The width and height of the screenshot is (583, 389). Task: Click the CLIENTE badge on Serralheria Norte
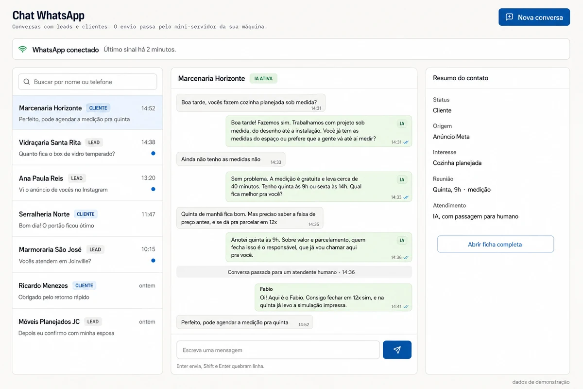(x=86, y=214)
